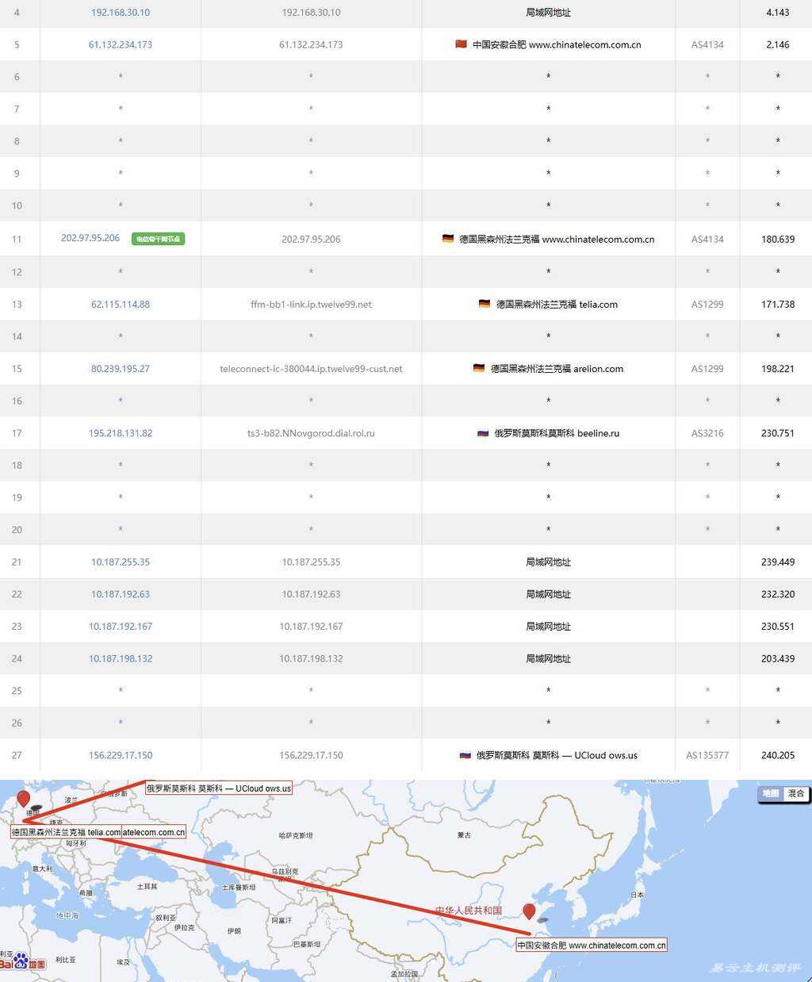Select location text 俄罗斯莫斯科莫斯科 beeline.ru
The height and width of the screenshot is (982, 812).
coord(557,434)
